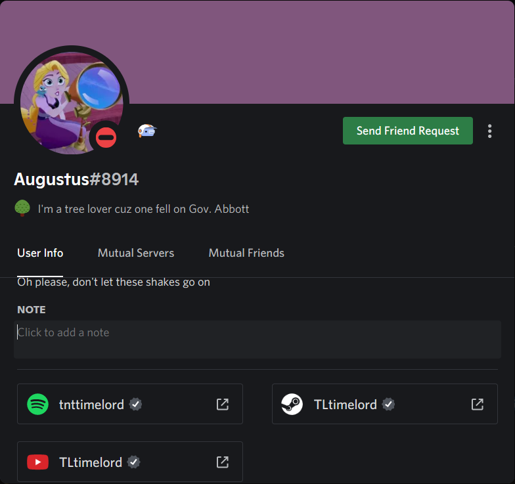Click the HypeSquad profile badge icon
Viewport: 515px width, 484px height.
tap(147, 131)
